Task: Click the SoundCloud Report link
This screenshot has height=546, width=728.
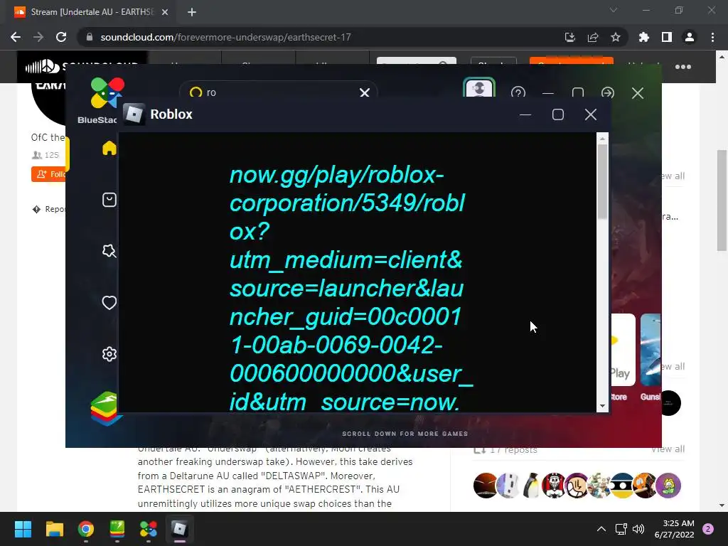Action: [49, 210]
